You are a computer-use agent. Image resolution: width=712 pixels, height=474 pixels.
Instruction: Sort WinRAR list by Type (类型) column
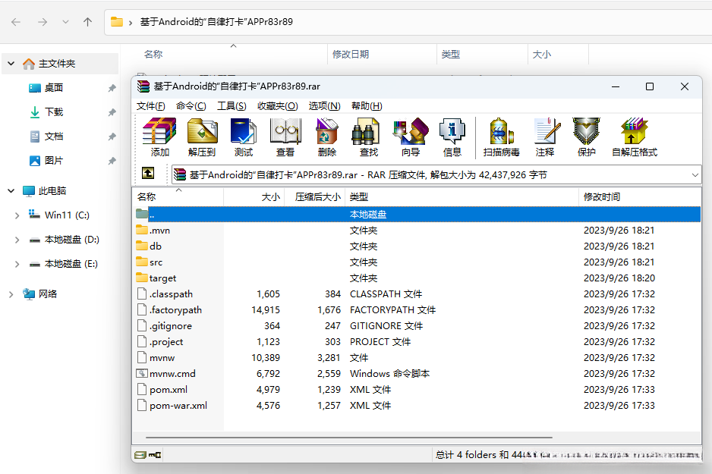click(462, 197)
